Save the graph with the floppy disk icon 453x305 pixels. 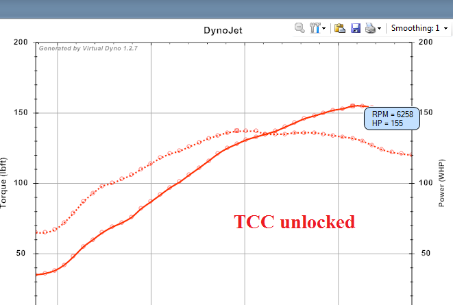(x=356, y=28)
